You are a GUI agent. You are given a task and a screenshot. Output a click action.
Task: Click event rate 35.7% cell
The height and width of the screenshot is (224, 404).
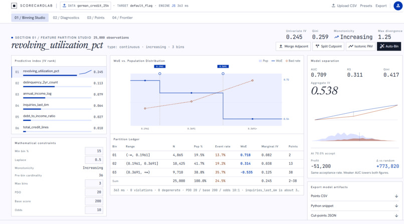click(220, 172)
